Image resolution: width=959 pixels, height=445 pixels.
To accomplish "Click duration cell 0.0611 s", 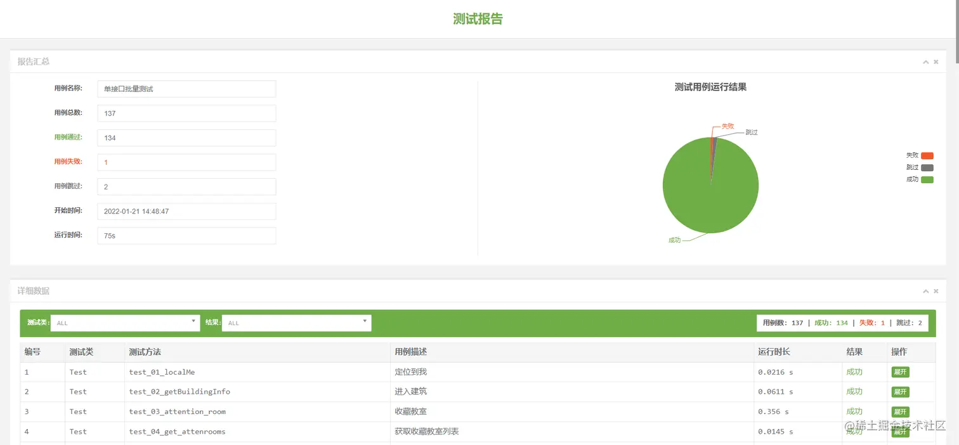I will click(797, 392).
